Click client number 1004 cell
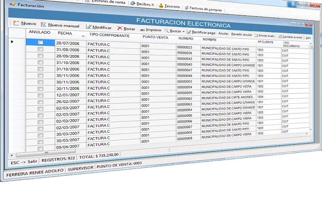322x210 pixels. pyautogui.click(x=269, y=97)
